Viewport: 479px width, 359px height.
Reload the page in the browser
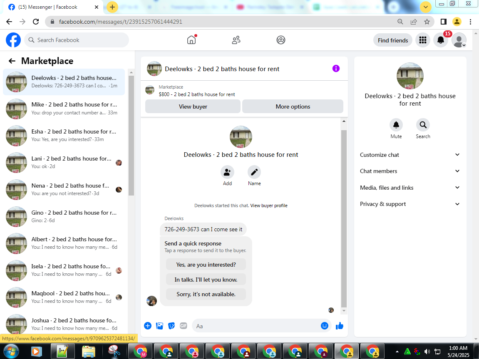click(x=36, y=22)
